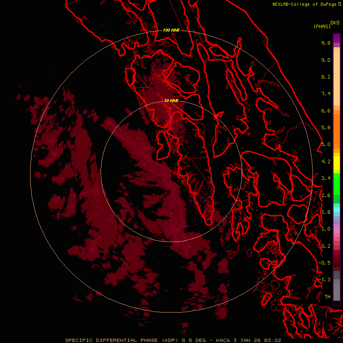Image resolution: width=343 pixels, height=343 pixels.
Task: Click the 1.0 value on the color scale
Action: click(326, 229)
